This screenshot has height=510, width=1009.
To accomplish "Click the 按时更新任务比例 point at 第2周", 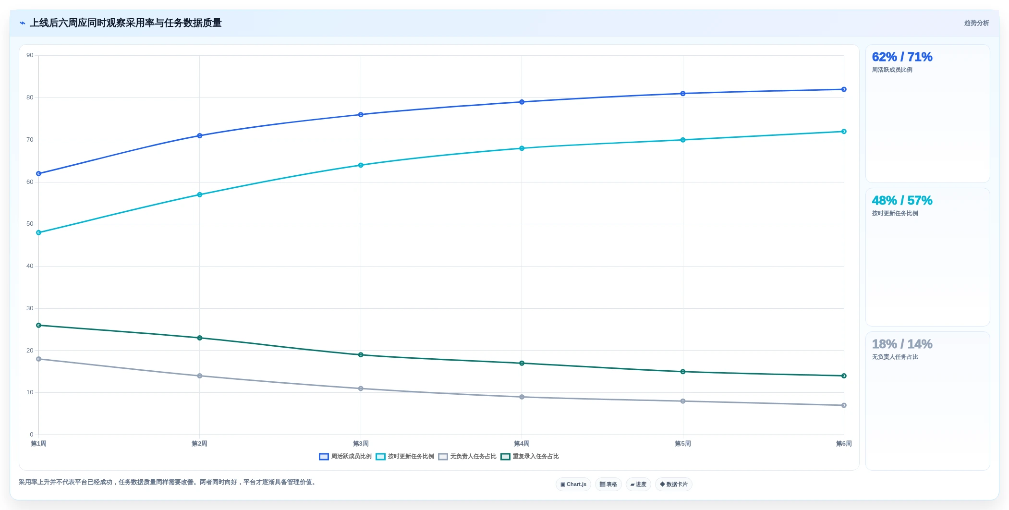I will (200, 194).
